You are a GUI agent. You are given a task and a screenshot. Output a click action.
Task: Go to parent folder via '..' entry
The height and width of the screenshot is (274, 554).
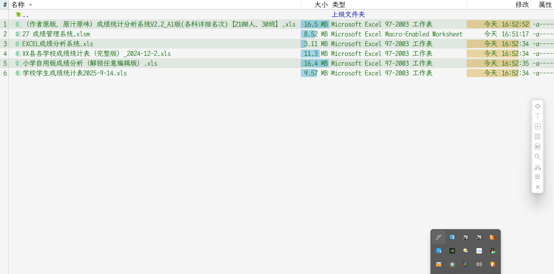point(25,15)
